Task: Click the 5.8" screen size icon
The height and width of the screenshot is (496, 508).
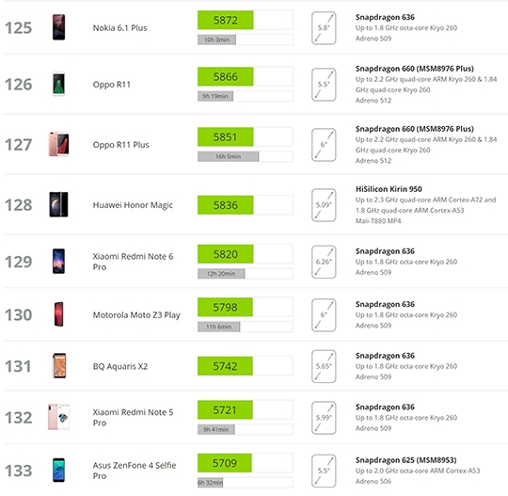Action: coord(324,28)
